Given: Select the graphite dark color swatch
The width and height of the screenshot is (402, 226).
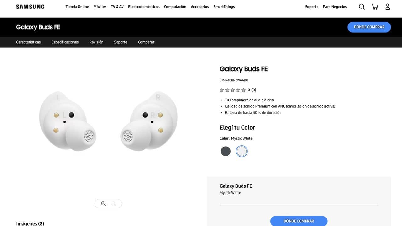Looking at the screenshot, I should click(x=225, y=151).
